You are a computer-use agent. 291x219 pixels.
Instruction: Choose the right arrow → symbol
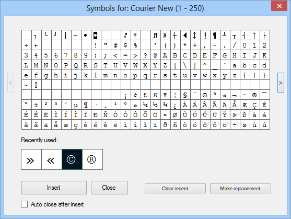coord(26,45)
